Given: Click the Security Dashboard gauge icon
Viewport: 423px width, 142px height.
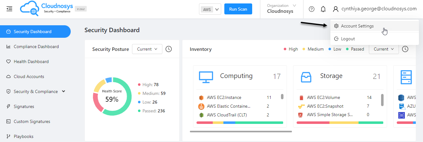Looking at the screenshot, I should 8,32.
